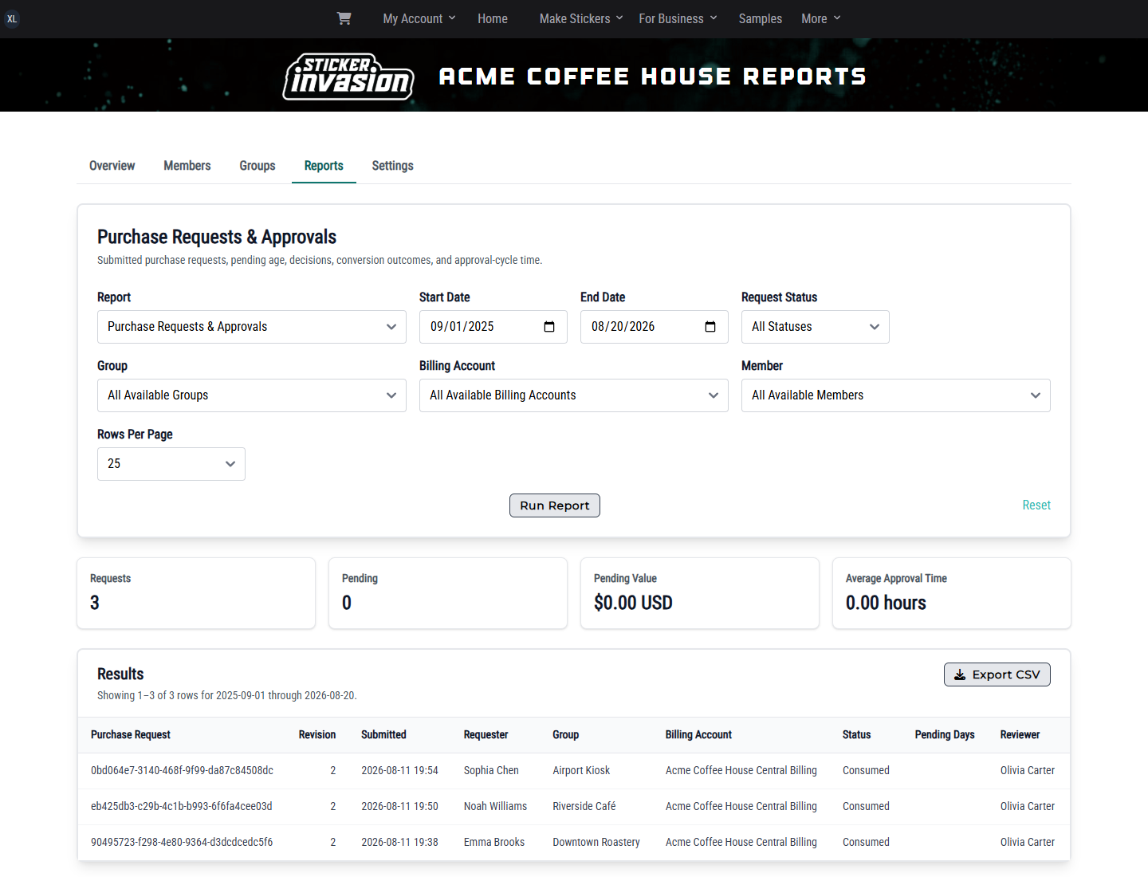1148x877 pixels.
Task: Click requester name Emma Brooks
Action: [494, 843]
